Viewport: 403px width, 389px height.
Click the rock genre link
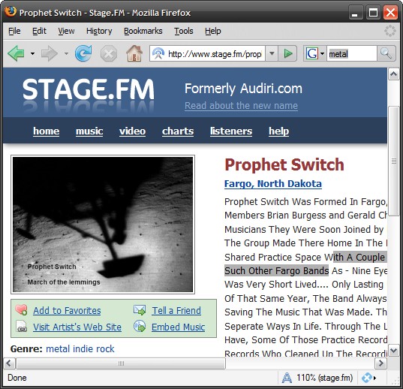[105, 348]
